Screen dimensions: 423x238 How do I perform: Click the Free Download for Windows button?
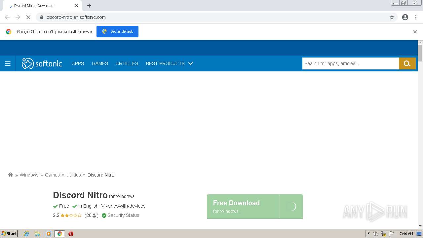(254, 207)
